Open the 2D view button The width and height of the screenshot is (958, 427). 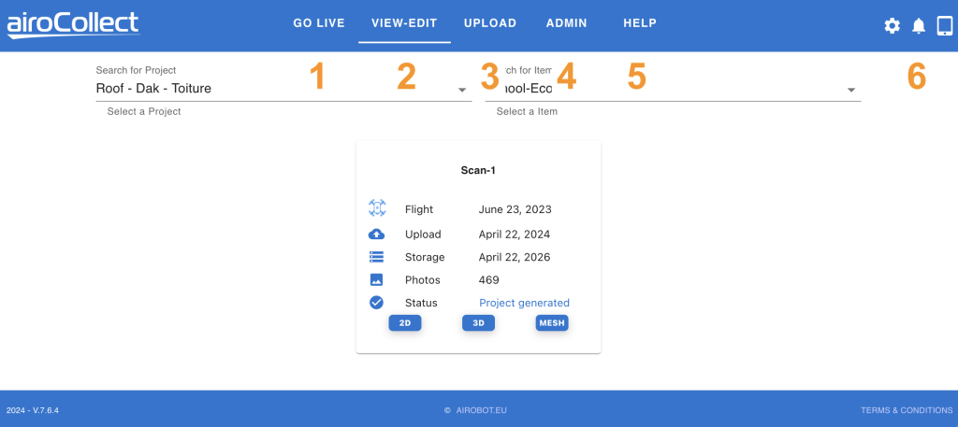click(405, 323)
